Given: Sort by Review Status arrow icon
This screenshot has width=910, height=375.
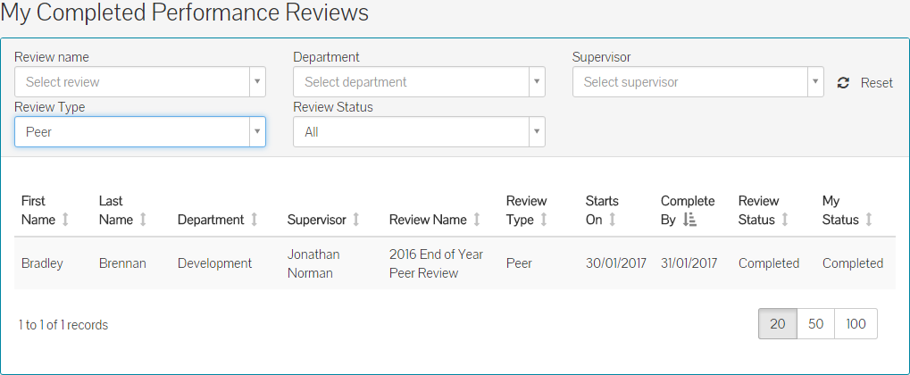Looking at the screenshot, I should 784,220.
